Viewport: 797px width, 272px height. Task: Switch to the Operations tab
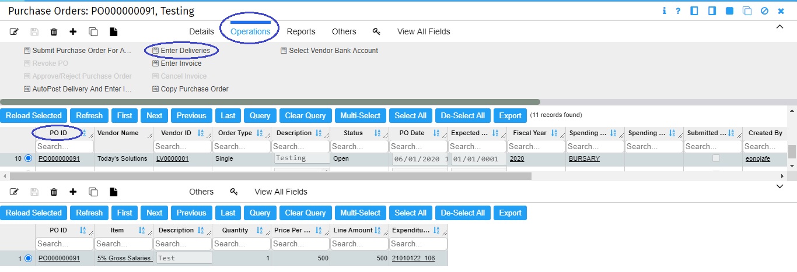pyautogui.click(x=250, y=31)
